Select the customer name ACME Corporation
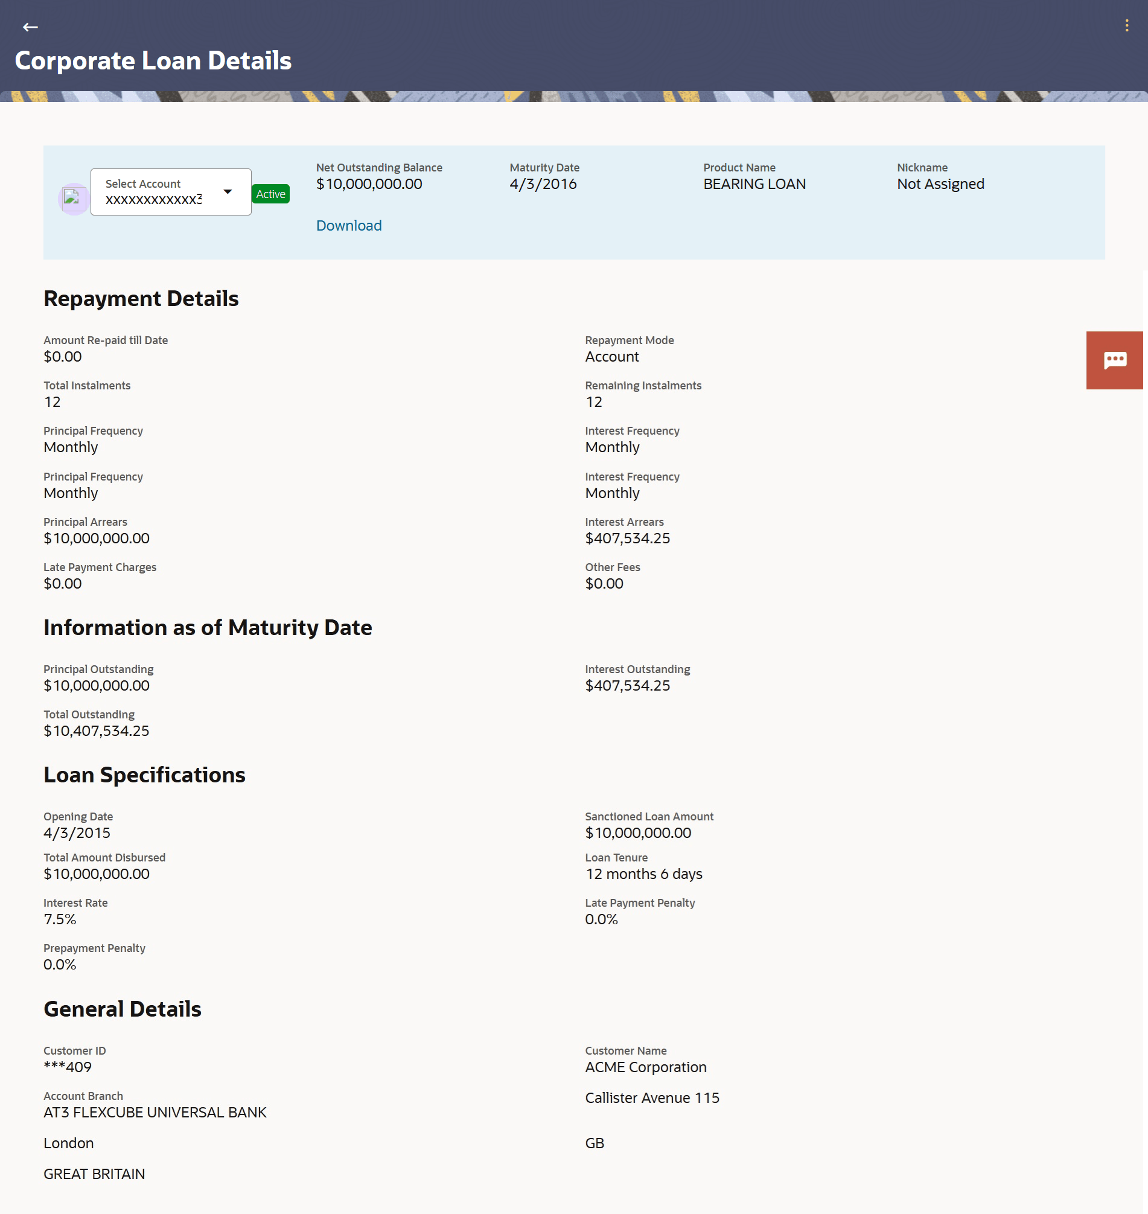The height and width of the screenshot is (1214, 1148). [x=646, y=1068]
